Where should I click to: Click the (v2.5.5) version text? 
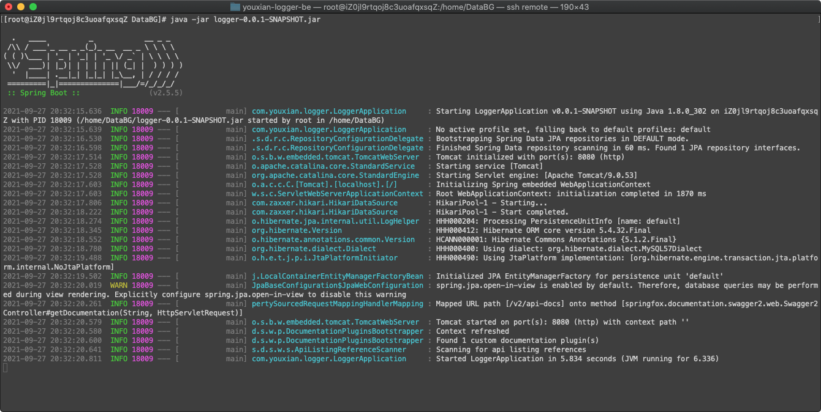165,93
